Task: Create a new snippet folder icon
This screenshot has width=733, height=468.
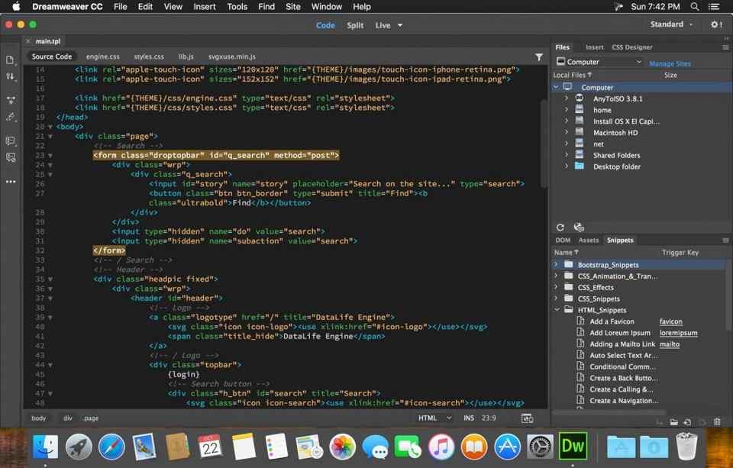Action: pos(673,421)
